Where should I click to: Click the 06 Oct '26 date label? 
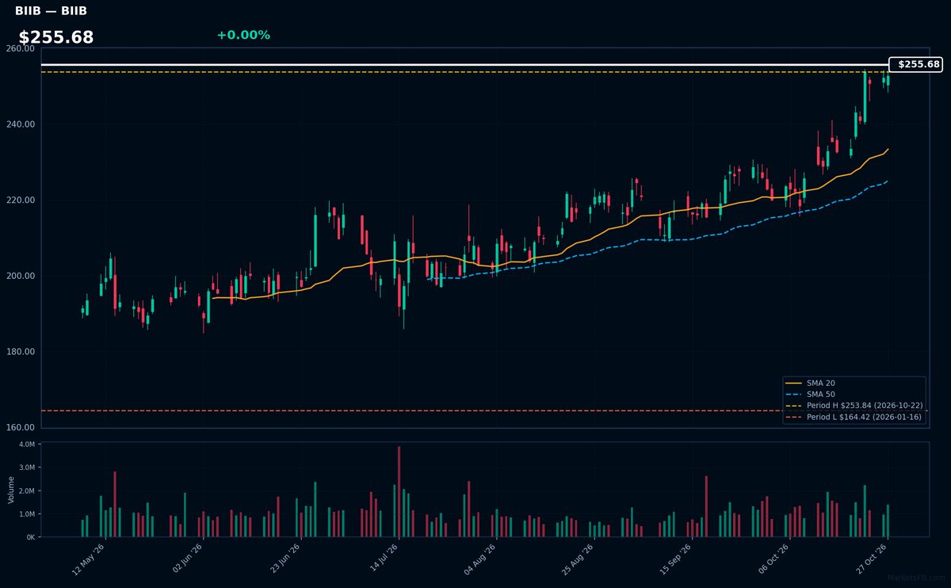[x=774, y=560]
